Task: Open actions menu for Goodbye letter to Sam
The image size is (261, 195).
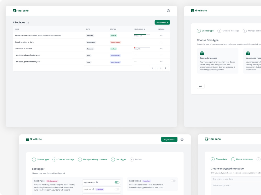Action: click(161, 42)
